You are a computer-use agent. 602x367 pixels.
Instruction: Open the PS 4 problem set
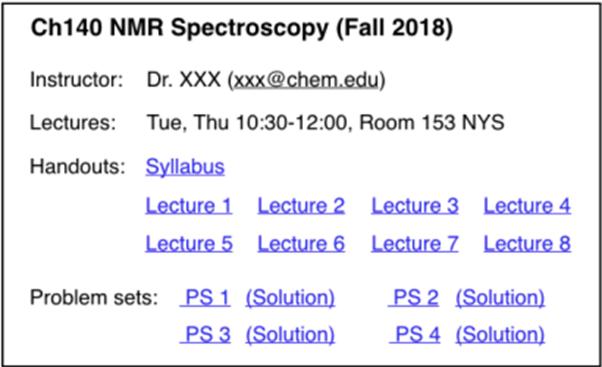415,335
